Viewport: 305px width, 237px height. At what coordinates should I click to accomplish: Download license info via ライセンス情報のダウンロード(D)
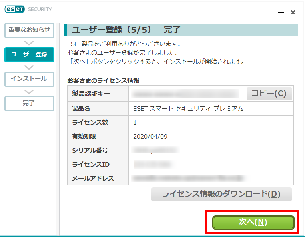(x=221, y=194)
